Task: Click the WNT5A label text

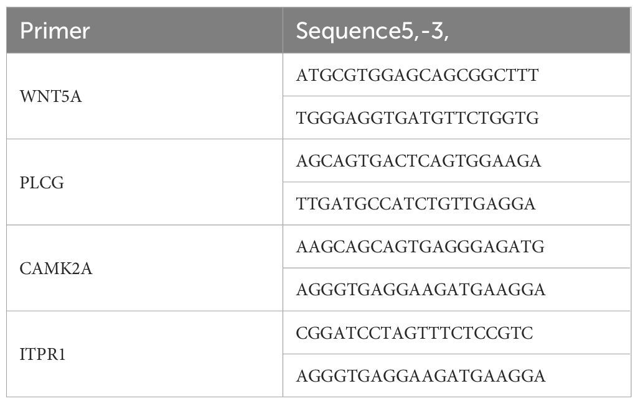Action: coord(50,96)
